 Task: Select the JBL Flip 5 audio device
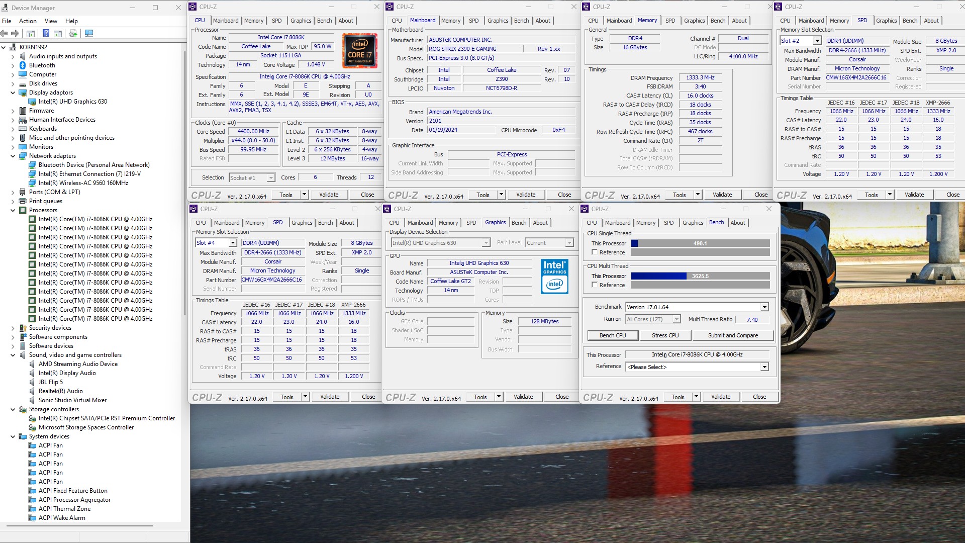[50, 382]
